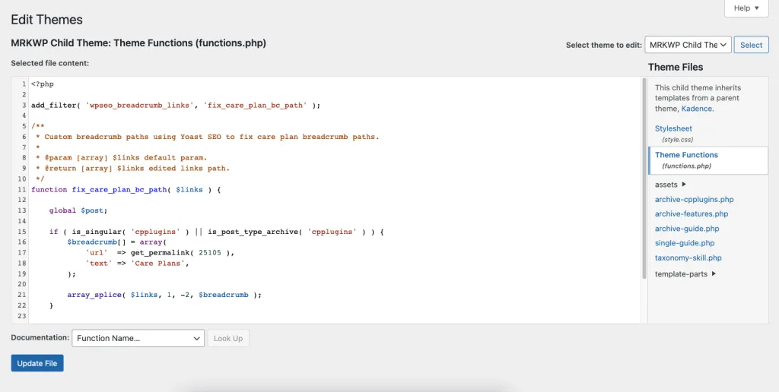
Task: Click on code line with add_filter call
Action: pos(176,105)
